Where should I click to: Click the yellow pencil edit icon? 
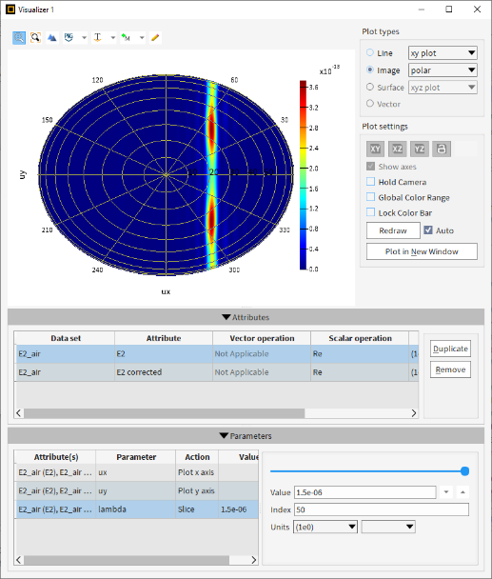click(155, 38)
